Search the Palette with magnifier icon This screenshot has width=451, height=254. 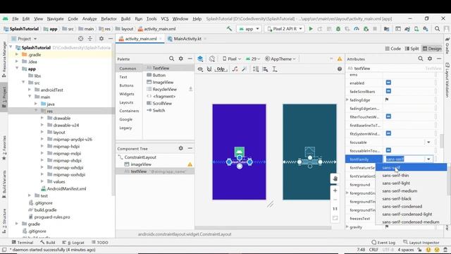click(171, 59)
